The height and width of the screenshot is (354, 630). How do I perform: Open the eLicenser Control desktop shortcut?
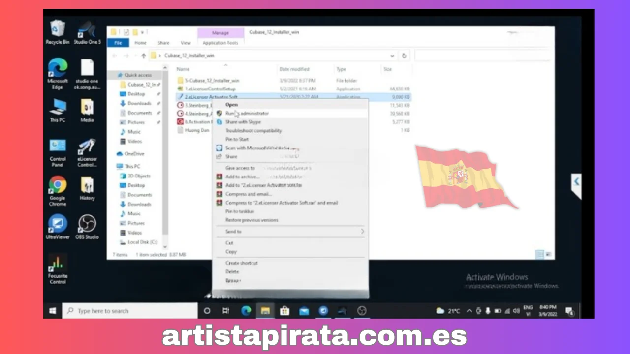click(x=87, y=152)
